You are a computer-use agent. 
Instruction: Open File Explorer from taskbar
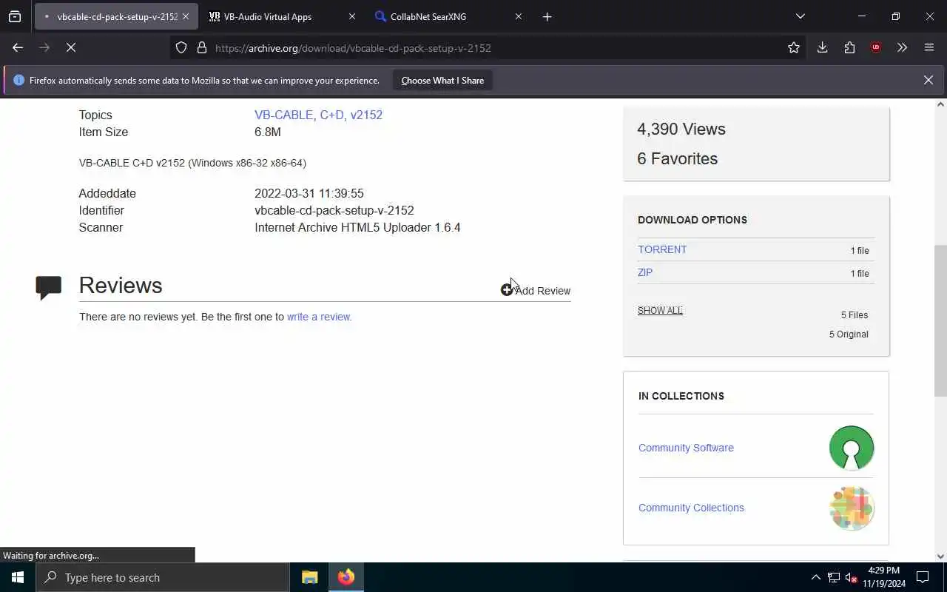click(x=309, y=577)
